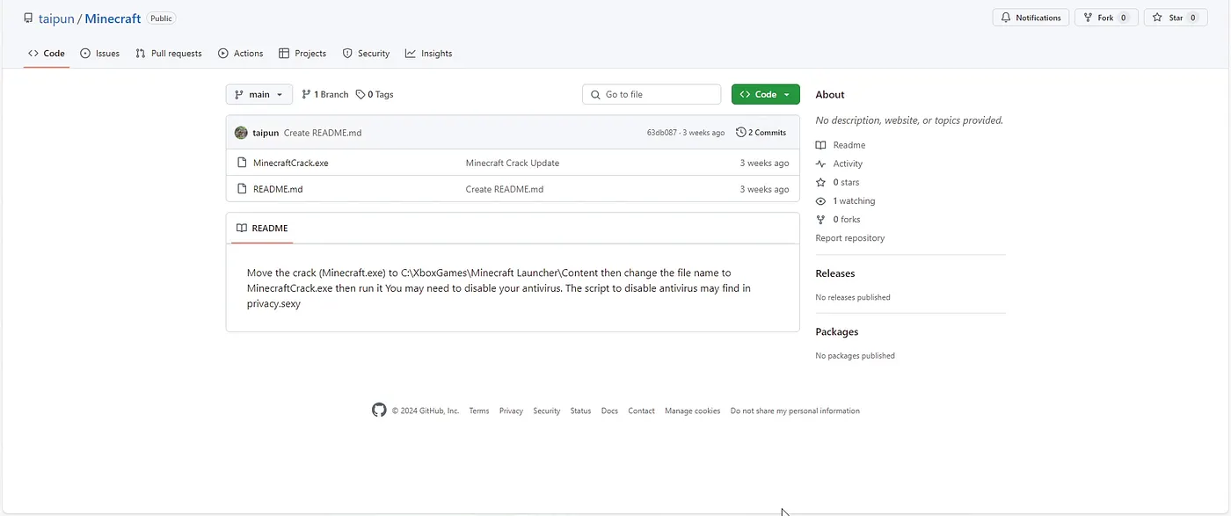The height and width of the screenshot is (516, 1231).
Task: Open the Projects tab
Action: pos(302,54)
